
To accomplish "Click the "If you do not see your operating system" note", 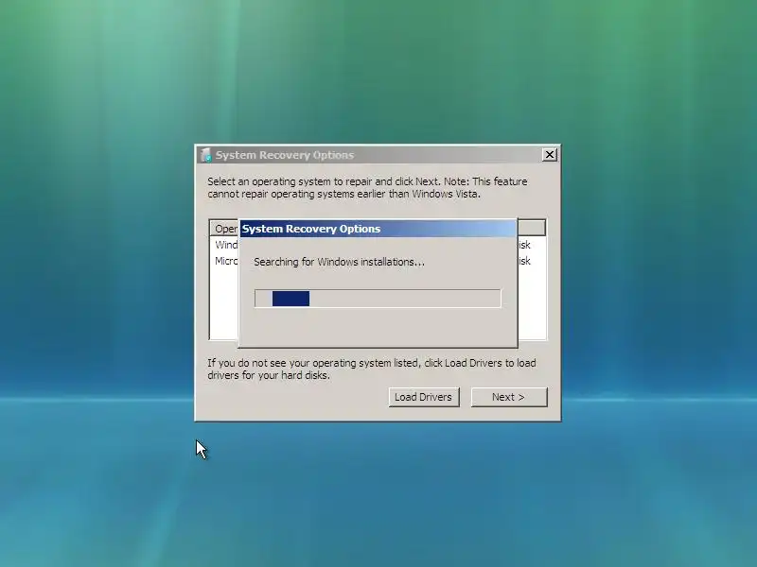I will [372, 369].
